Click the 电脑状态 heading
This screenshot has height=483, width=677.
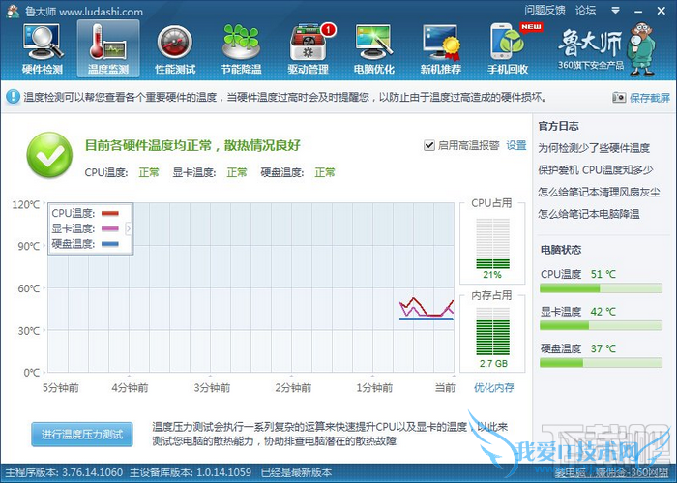[561, 250]
